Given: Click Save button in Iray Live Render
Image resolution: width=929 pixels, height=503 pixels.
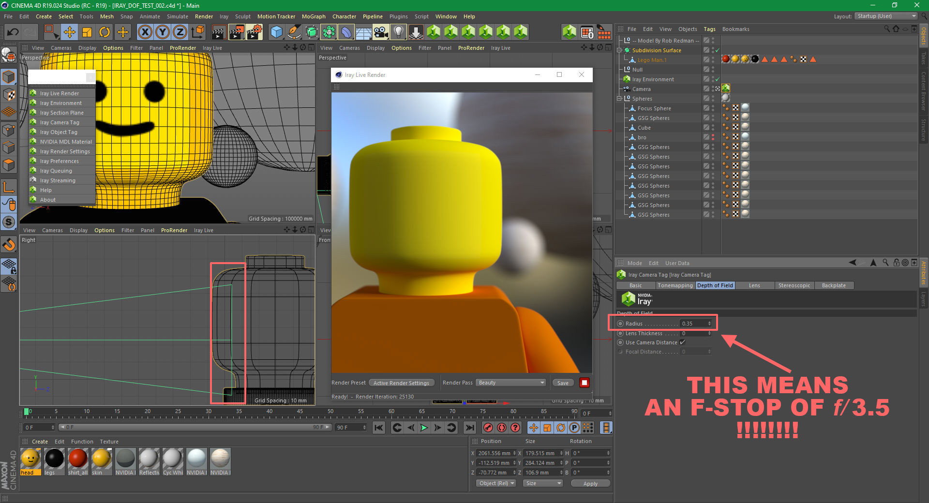Looking at the screenshot, I should point(563,383).
